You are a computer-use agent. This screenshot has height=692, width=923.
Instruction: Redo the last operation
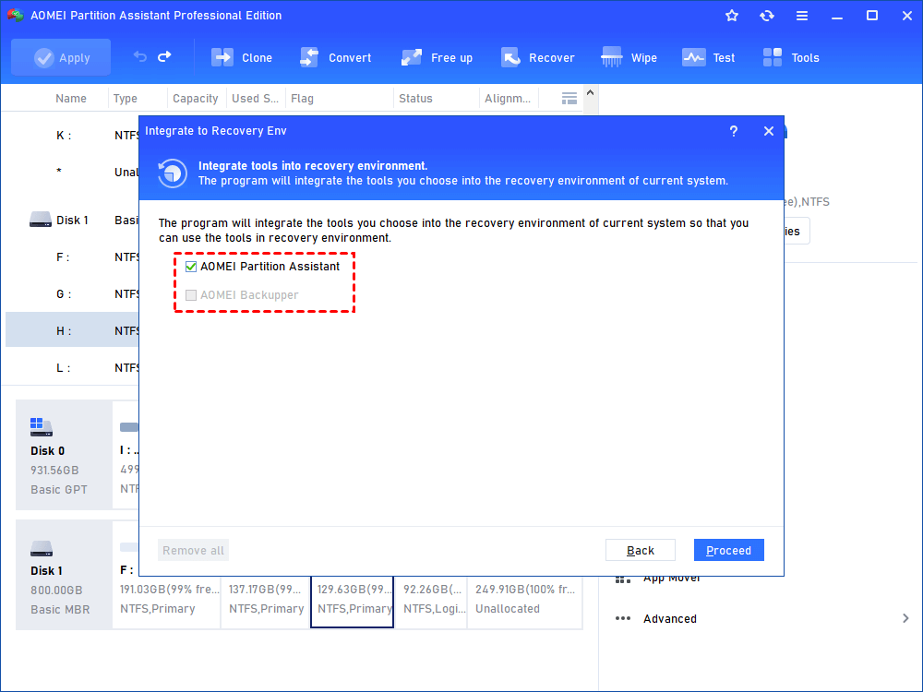(x=165, y=57)
